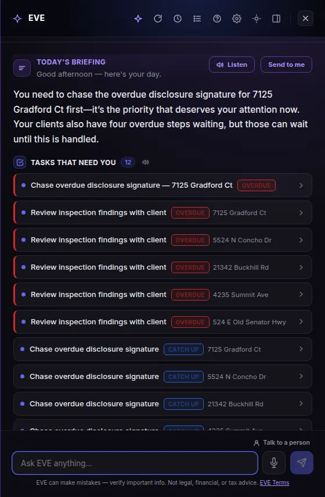This screenshot has width=325, height=497.
Task: Open settings gear icon
Action: pos(237,19)
